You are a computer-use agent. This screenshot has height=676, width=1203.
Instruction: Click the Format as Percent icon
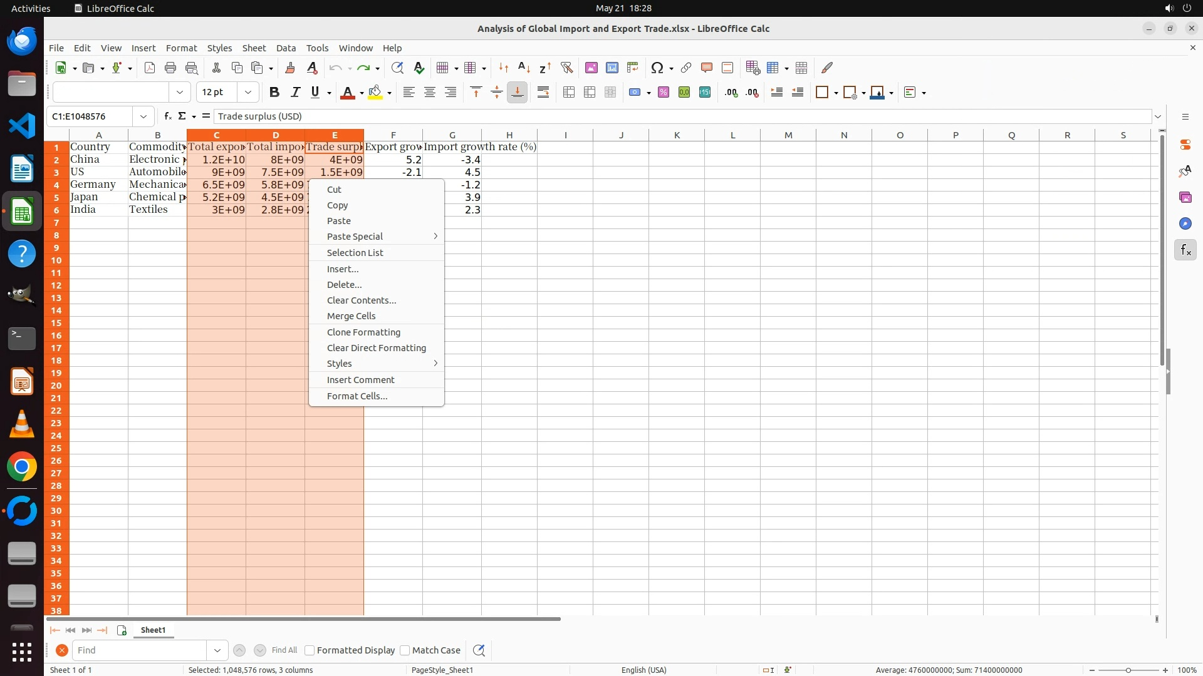664,93
